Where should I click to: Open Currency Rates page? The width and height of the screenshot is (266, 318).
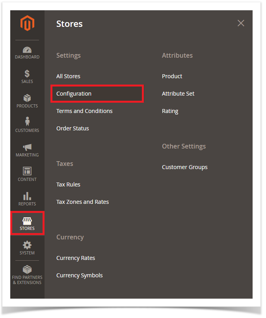(x=76, y=258)
